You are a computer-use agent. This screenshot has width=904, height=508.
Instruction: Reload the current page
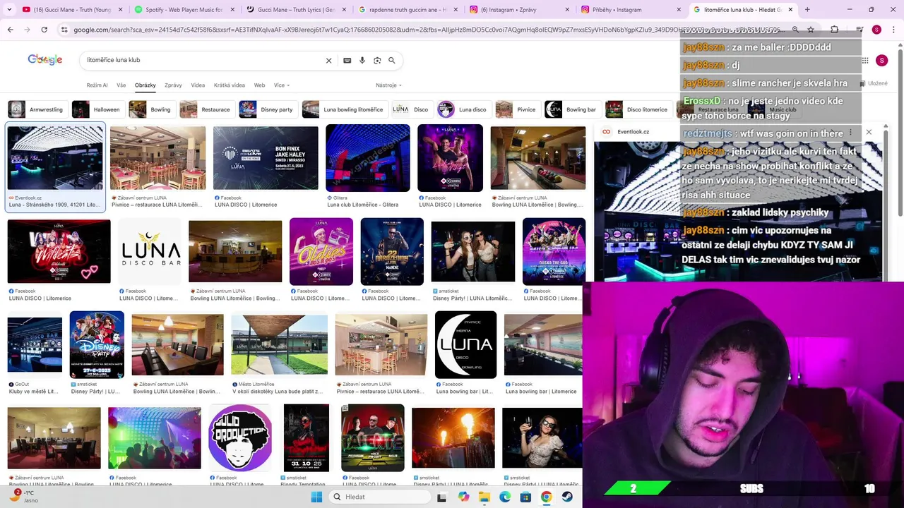click(x=44, y=30)
